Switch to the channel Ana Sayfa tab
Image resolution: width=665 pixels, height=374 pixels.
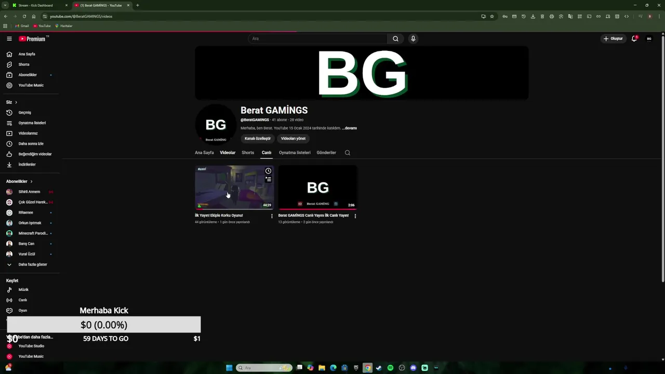pyautogui.click(x=204, y=153)
